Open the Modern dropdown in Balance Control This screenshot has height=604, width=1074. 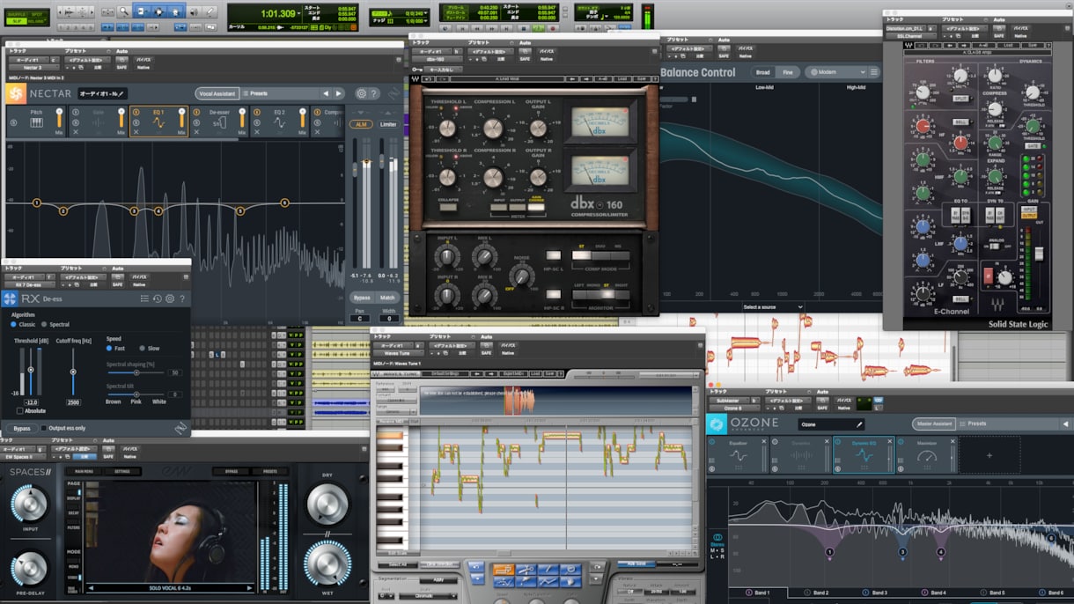coord(835,72)
